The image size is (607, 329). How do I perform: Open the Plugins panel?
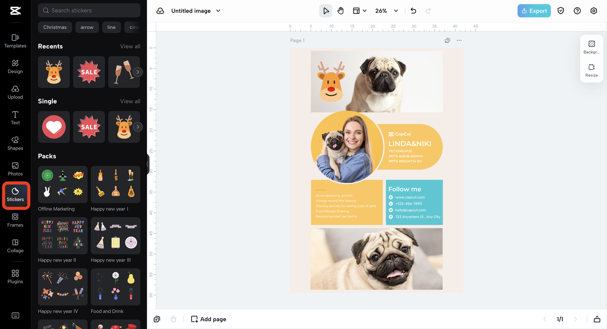coord(15,277)
